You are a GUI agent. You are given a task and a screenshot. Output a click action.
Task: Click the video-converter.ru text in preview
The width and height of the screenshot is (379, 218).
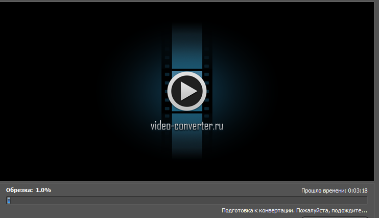point(187,126)
